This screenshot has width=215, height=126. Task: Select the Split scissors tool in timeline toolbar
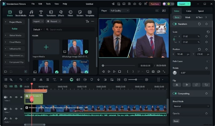click(x=41, y=79)
